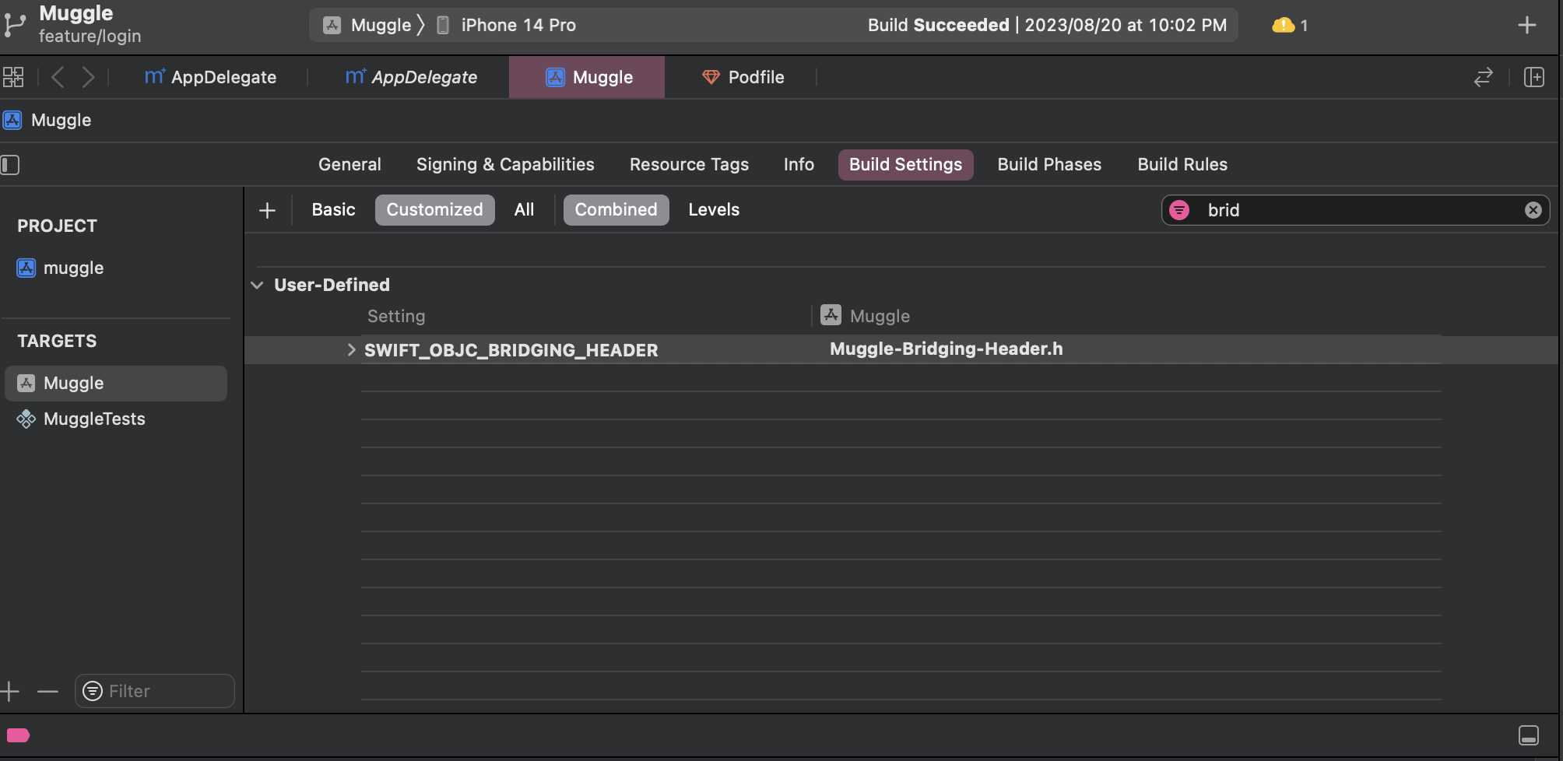This screenshot has height=761, width=1563.
Task: Click the feature/login branch label
Action: click(90, 37)
